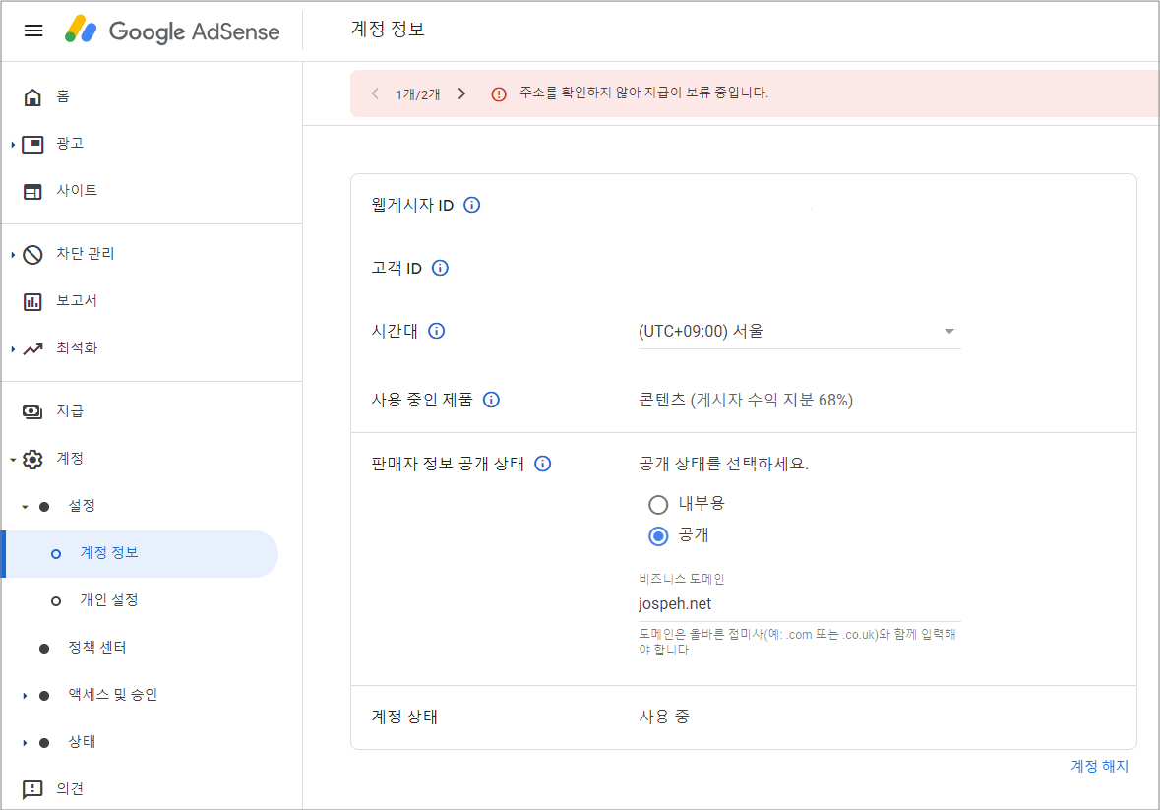Open info tooltip for 사용 중인 제품
The height and width of the screenshot is (810, 1160).
(x=491, y=400)
